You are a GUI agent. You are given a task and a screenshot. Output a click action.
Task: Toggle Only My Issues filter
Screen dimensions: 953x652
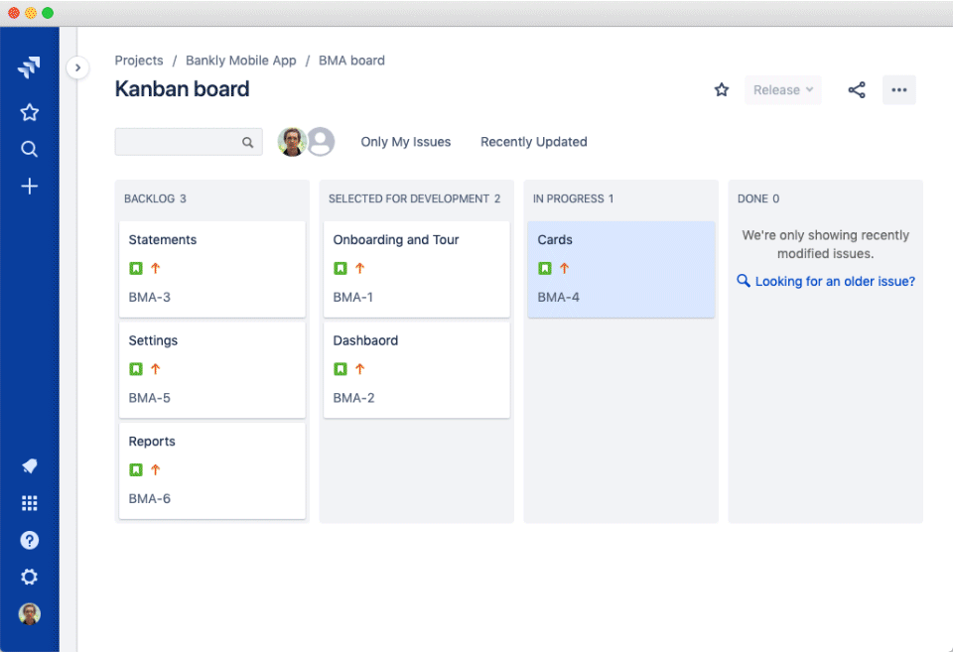coord(405,142)
